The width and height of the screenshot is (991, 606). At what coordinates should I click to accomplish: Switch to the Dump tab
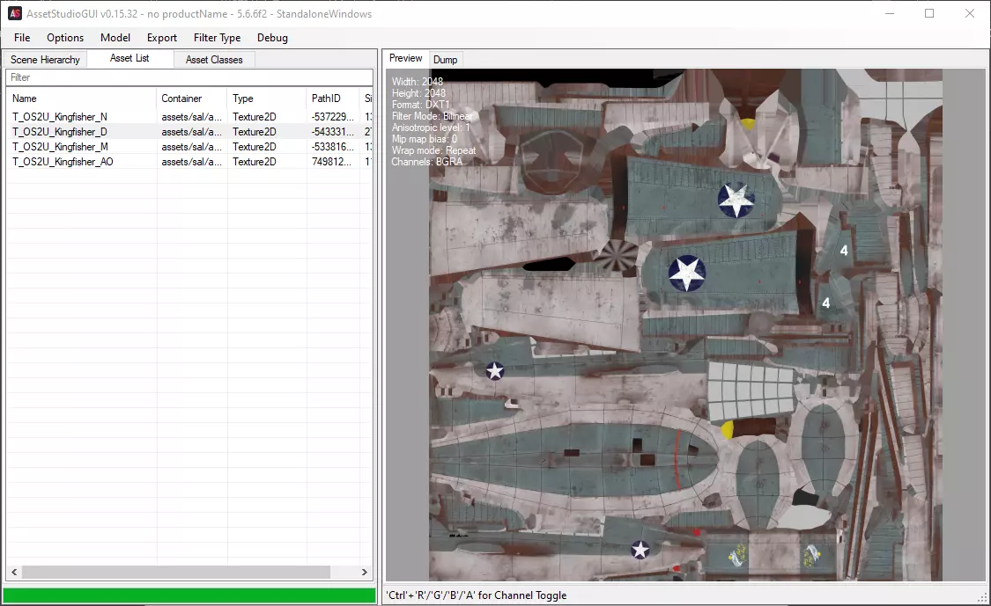point(446,60)
